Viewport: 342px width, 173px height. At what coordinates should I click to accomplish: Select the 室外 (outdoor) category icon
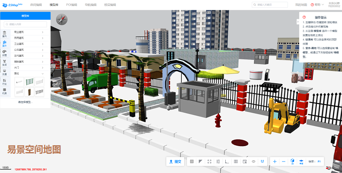pos(5,44)
